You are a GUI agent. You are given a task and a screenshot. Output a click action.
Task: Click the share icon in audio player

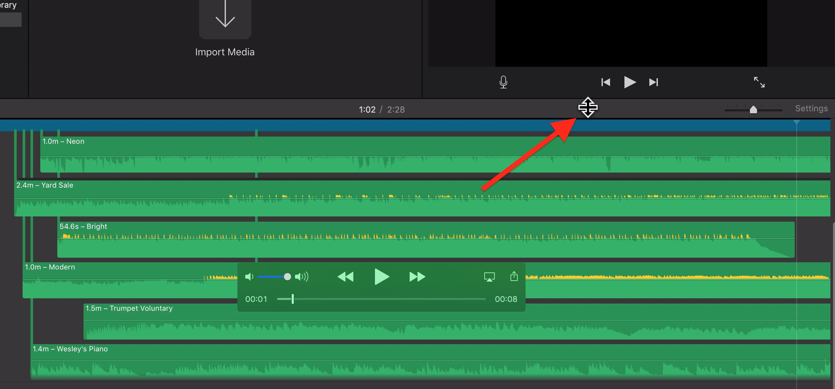pos(514,276)
